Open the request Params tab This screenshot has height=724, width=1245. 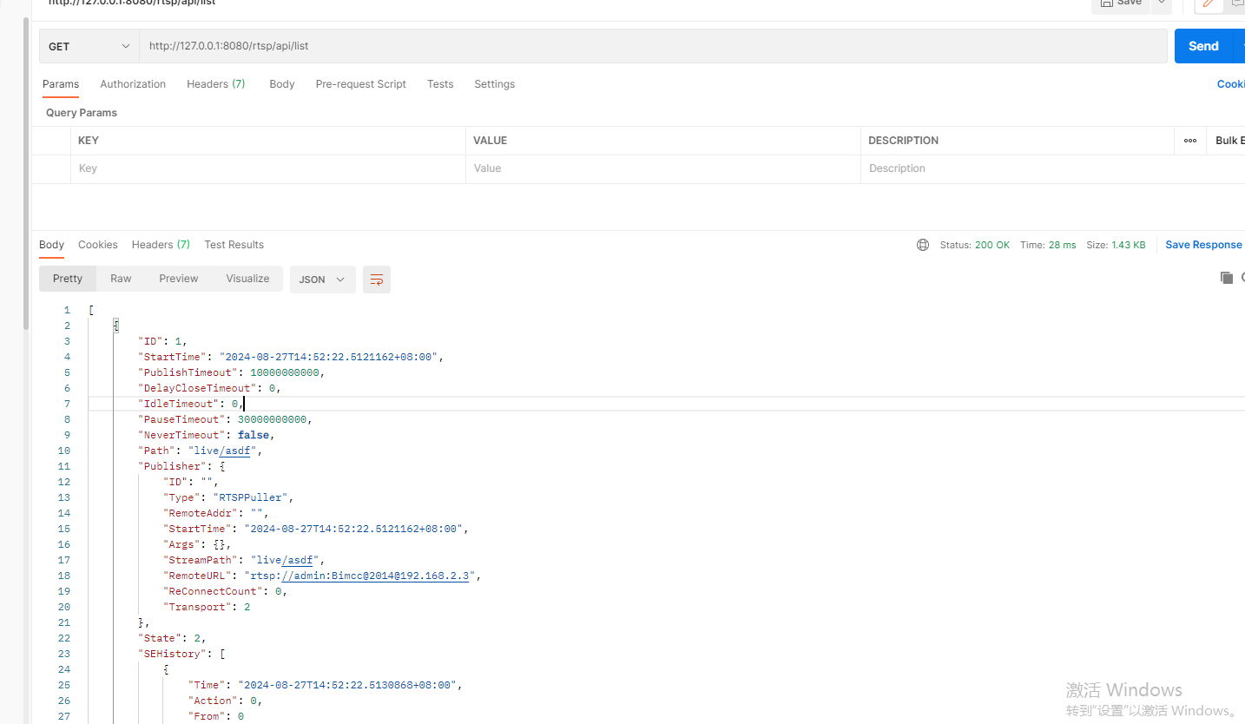point(61,84)
